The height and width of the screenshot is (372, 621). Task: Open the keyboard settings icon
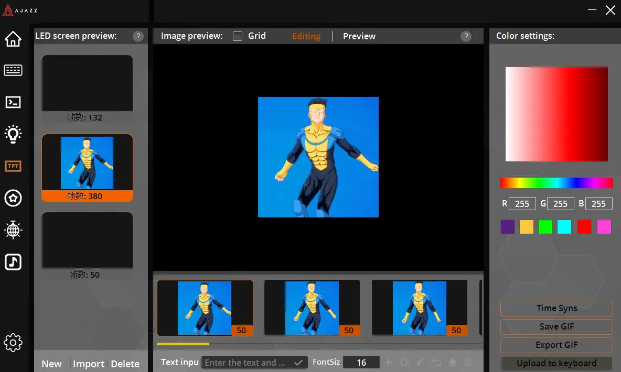(13, 70)
